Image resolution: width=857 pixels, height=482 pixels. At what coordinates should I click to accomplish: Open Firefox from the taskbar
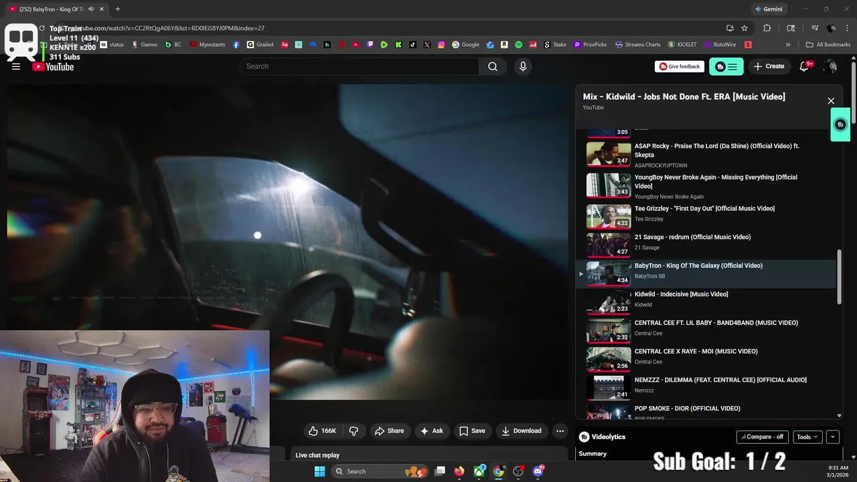click(x=459, y=471)
